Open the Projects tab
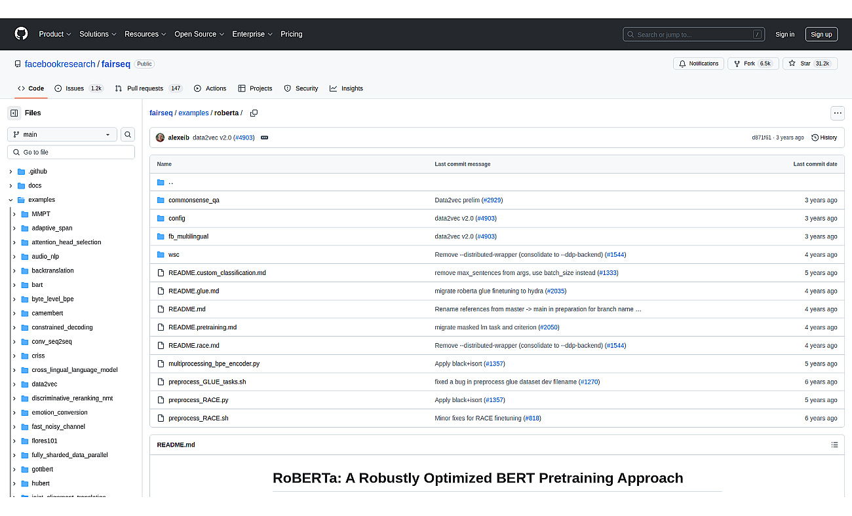Image resolution: width=852 pixels, height=516 pixels. point(255,88)
